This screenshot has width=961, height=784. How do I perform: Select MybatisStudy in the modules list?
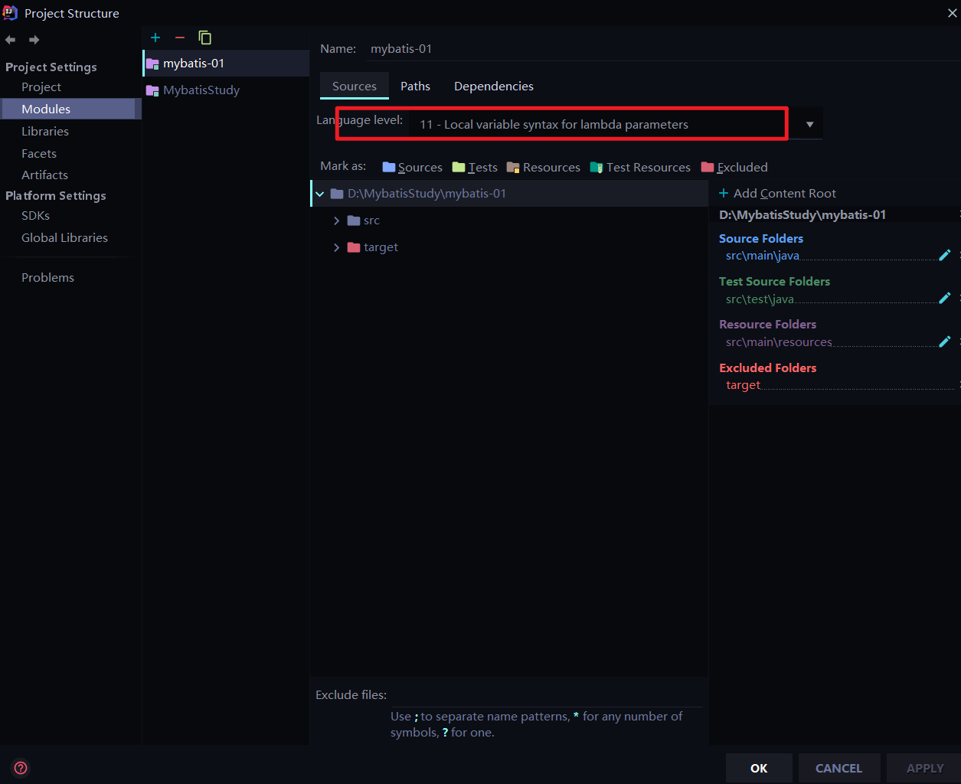226,90
